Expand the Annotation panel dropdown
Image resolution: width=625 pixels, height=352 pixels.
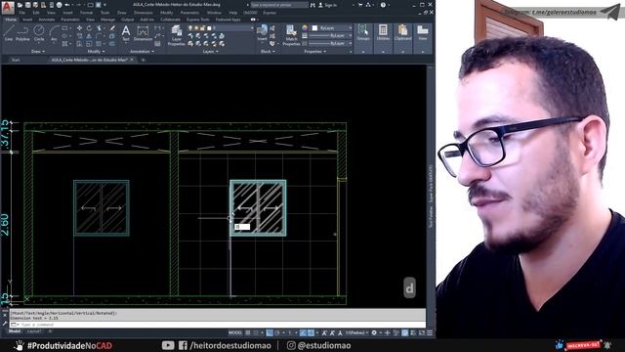click(142, 52)
